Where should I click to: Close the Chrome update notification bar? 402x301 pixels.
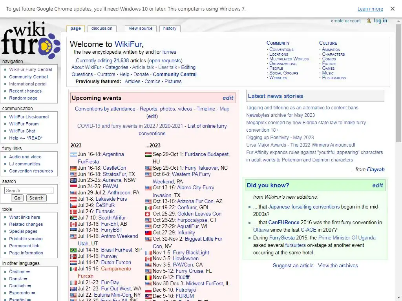point(392,9)
